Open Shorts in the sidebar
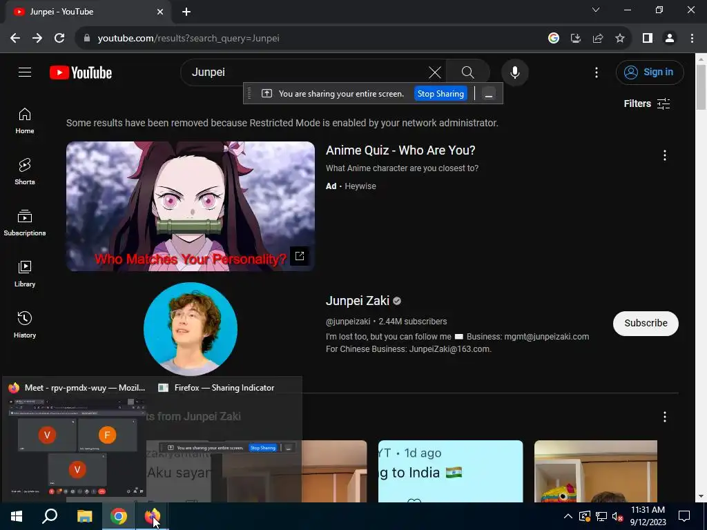 pyautogui.click(x=25, y=172)
